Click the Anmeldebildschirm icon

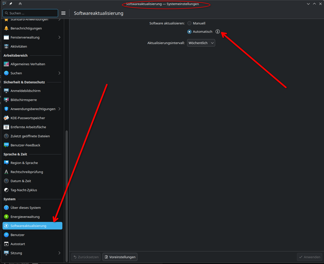point(6,91)
